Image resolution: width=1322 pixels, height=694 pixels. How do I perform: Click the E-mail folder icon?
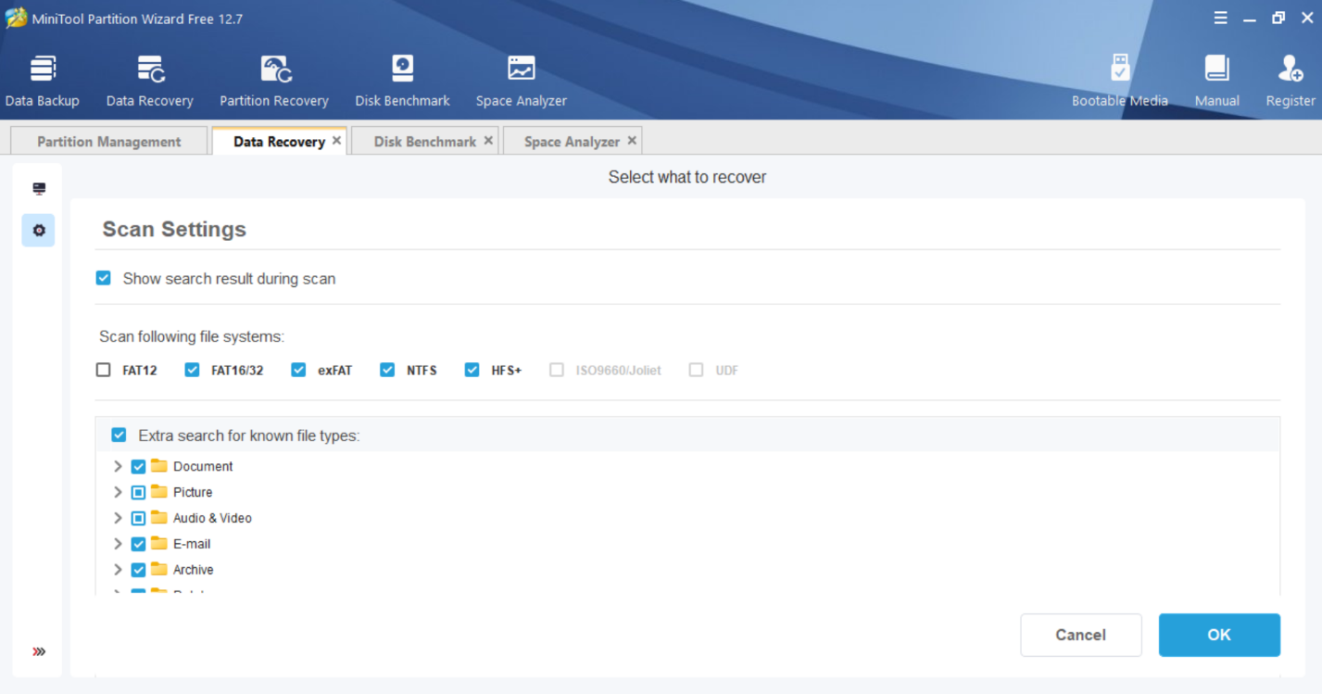(x=159, y=543)
